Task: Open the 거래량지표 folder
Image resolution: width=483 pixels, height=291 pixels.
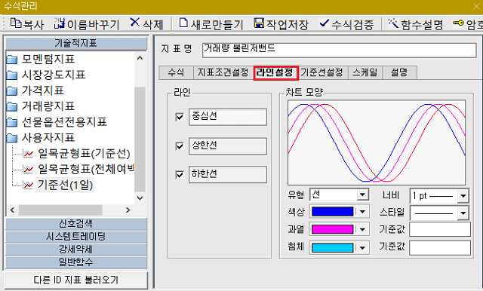Action: (40, 106)
